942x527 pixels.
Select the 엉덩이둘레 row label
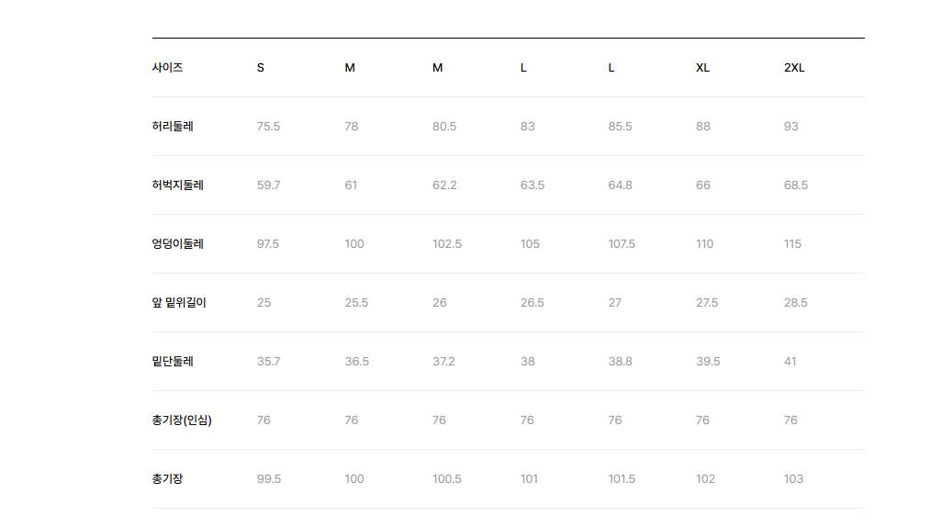(x=178, y=244)
